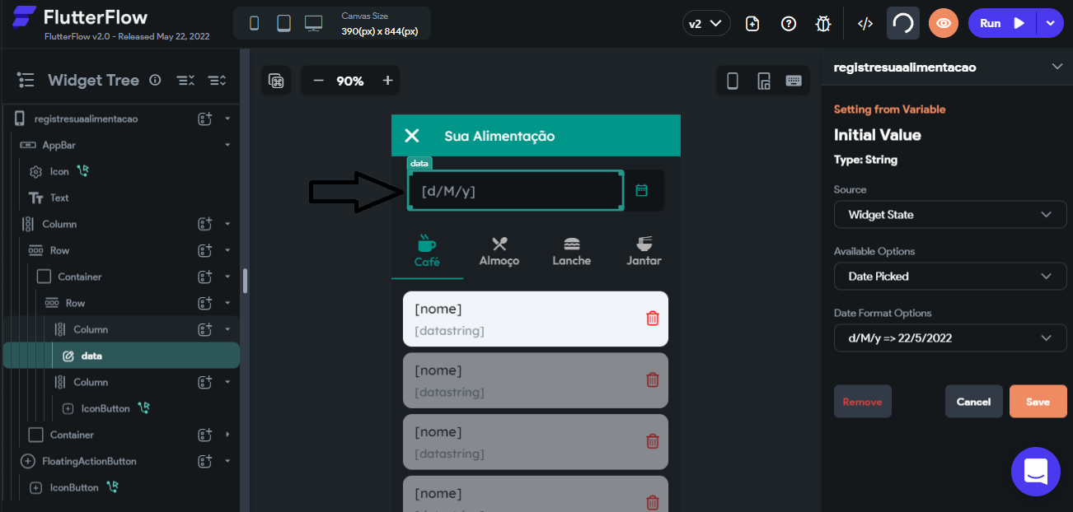Click the Widget Tree list icon

tap(26, 80)
